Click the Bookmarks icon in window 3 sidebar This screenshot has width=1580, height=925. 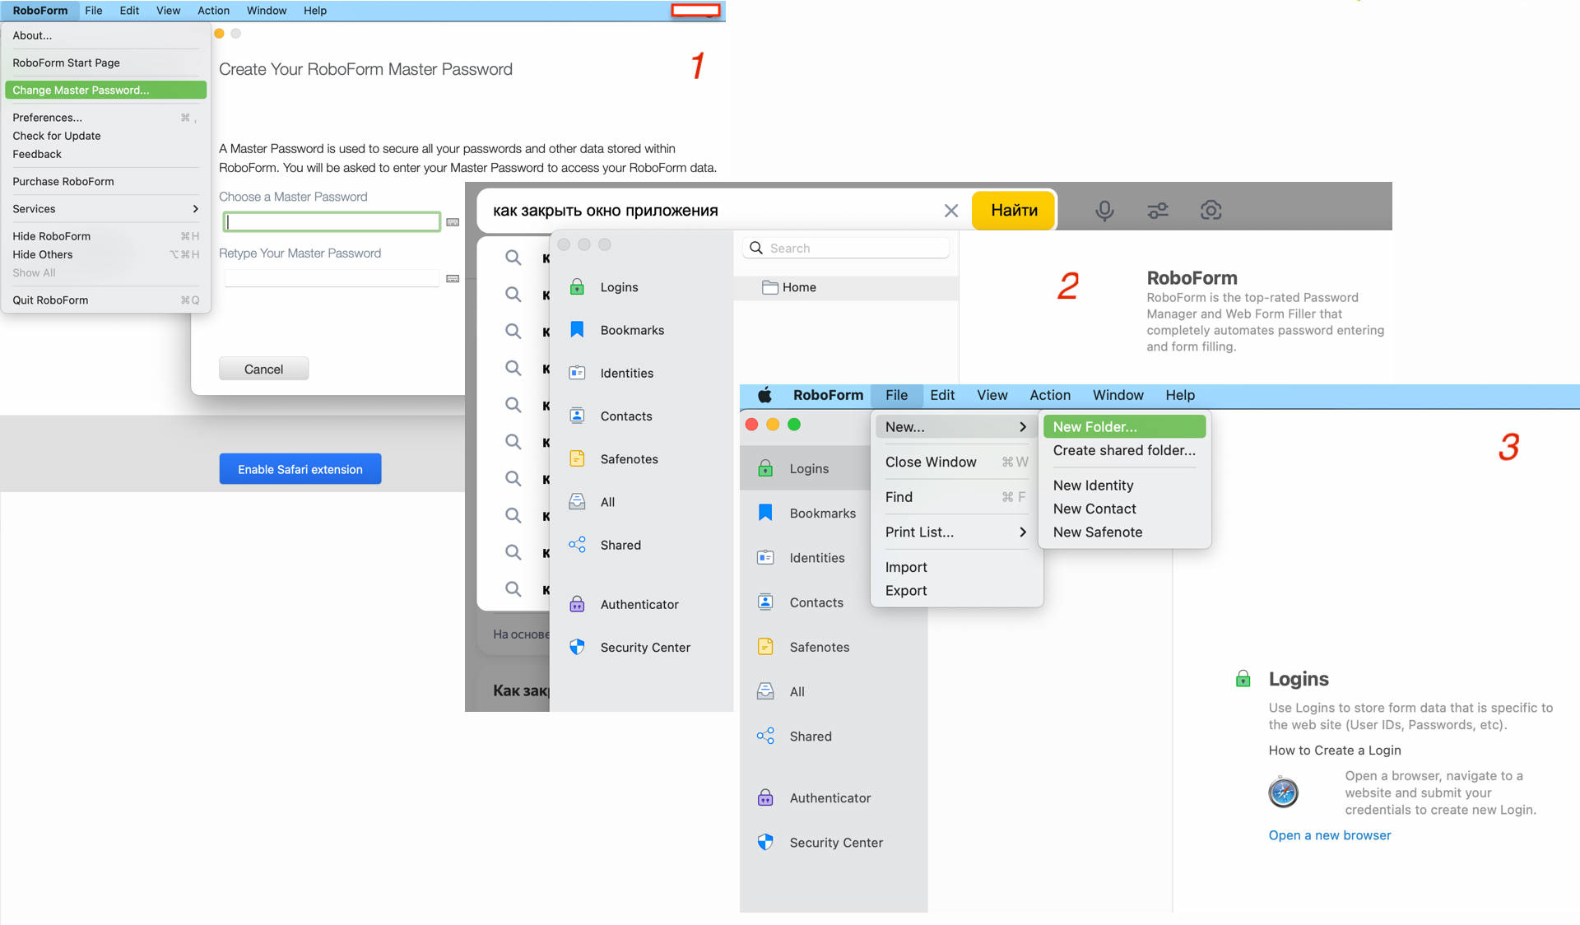pos(765,513)
